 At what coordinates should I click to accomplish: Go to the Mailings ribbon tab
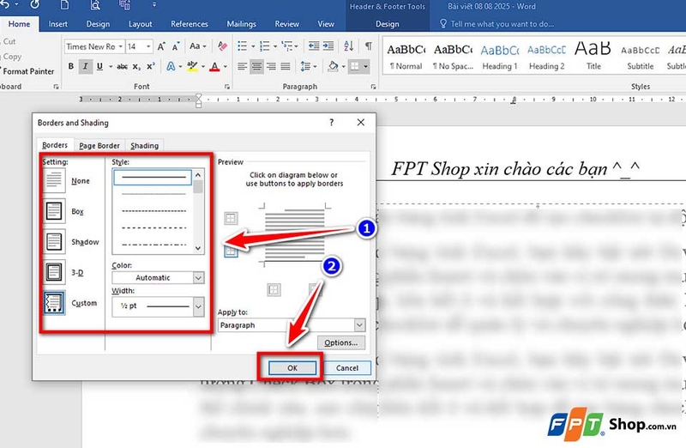click(x=241, y=24)
